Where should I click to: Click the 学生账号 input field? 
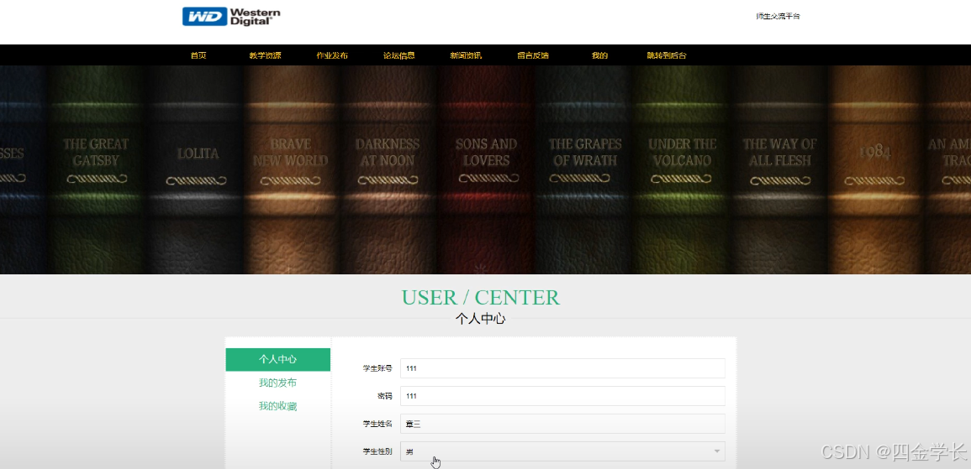pos(562,368)
